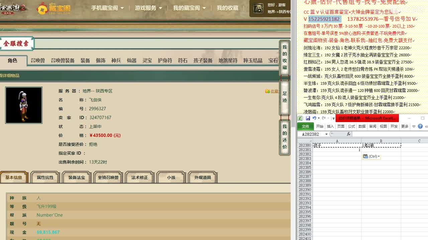Switch to the 开发 ribbon tab
Viewport: 428px width, 240px height.
point(394,126)
